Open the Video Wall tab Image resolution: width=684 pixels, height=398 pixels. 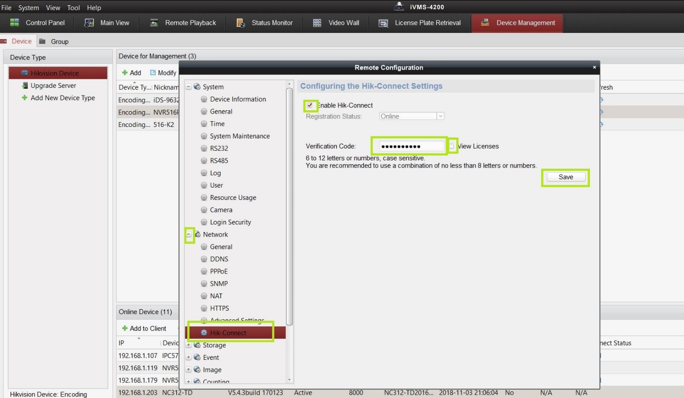tap(336, 23)
